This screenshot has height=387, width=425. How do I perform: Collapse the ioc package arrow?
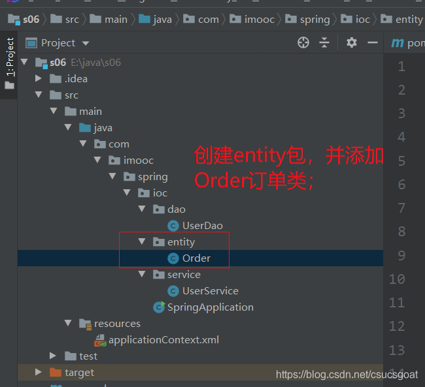(127, 193)
